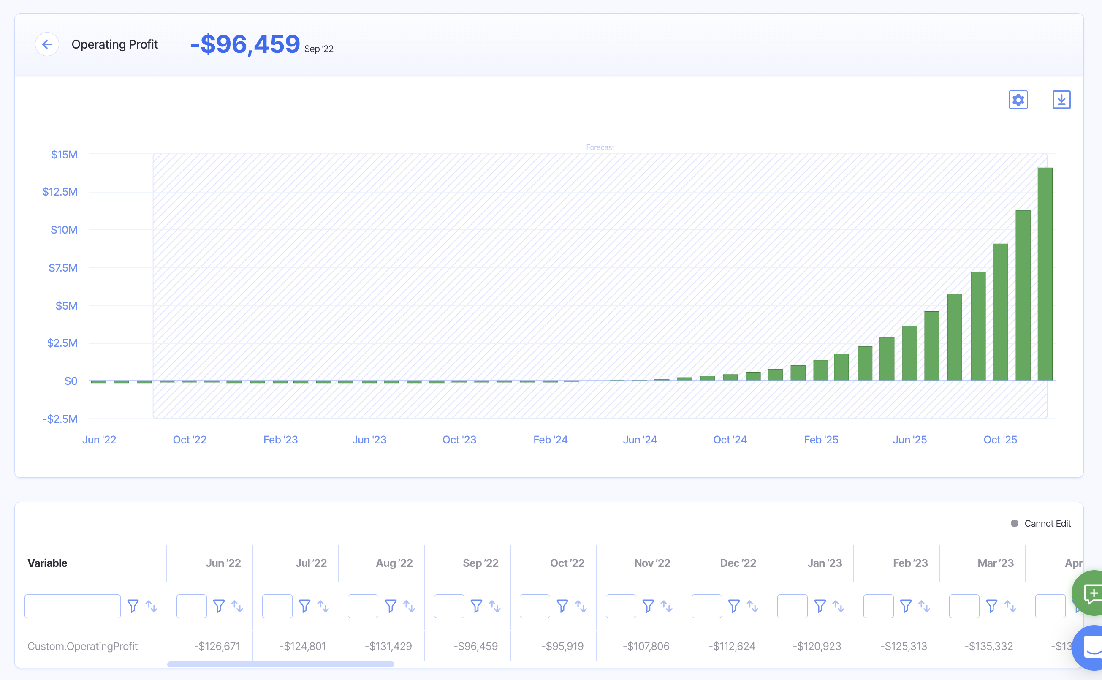Click the back arrow beside Operating Profit
The height and width of the screenshot is (680, 1102).
click(47, 44)
